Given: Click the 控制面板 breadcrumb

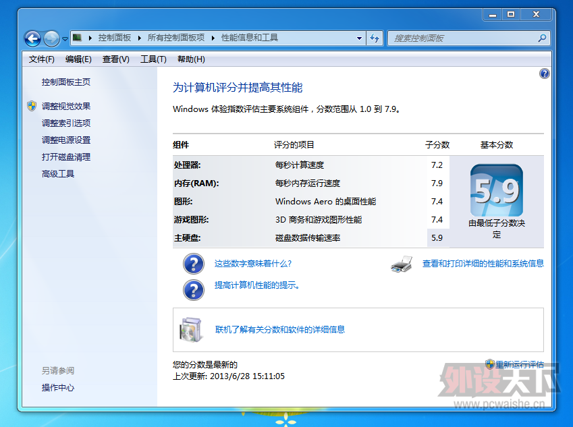Looking at the screenshot, I should tap(114, 38).
